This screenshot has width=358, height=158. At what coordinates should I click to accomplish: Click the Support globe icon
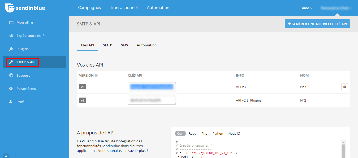[11, 75]
